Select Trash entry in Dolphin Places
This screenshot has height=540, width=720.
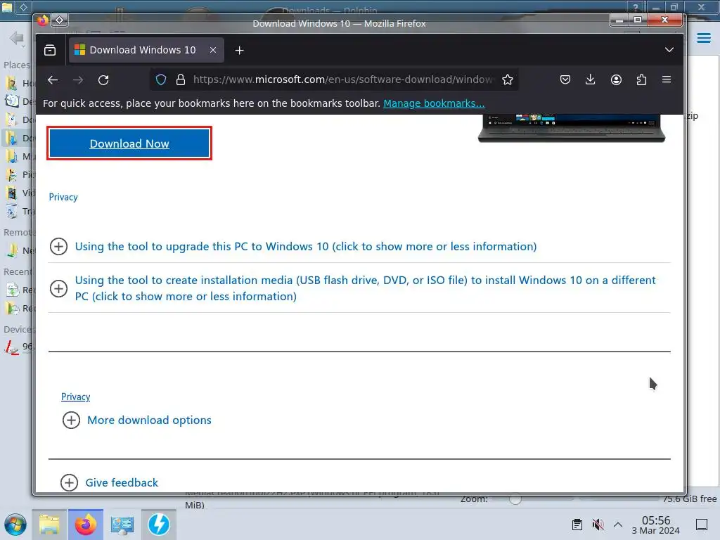[x=19, y=211]
